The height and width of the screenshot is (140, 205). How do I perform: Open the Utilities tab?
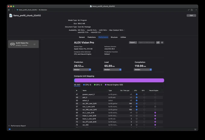pos(123,37)
